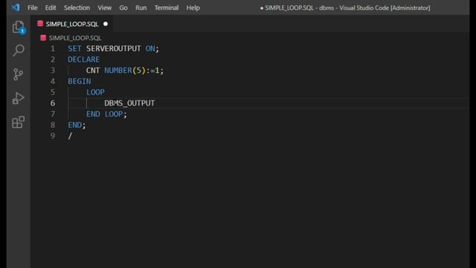Click the VS Code logo icon

pyautogui.click(x=16, y=7)
